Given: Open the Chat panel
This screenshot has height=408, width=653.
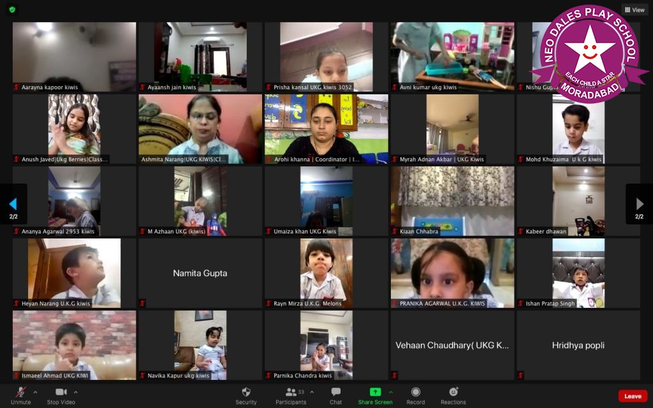Looking at the screenshot, I should pyautogui.click(x=335, y=395).
